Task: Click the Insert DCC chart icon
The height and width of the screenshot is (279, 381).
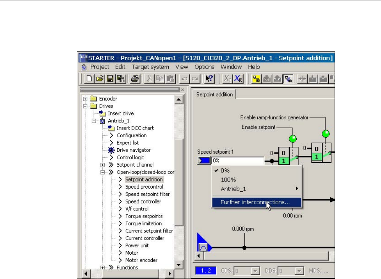Action: click(111, 128)
